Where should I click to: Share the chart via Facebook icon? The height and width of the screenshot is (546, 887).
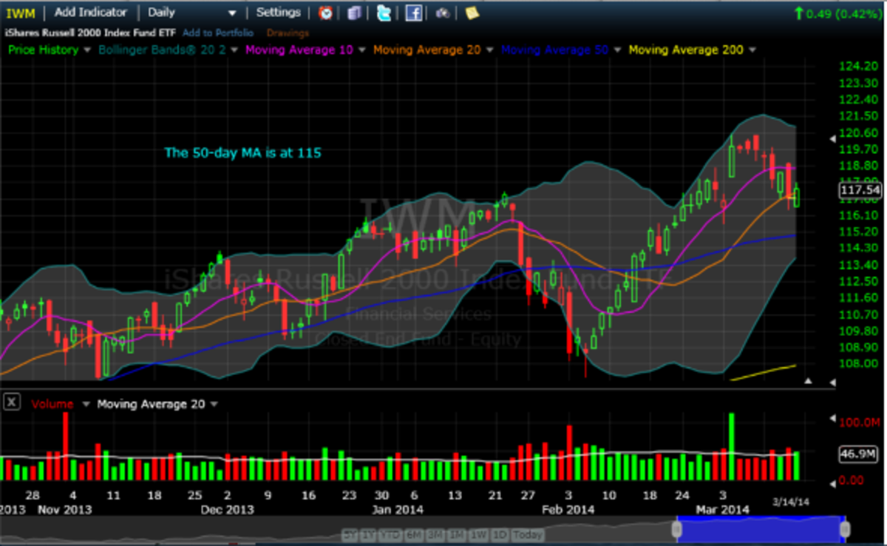[413, 13]
